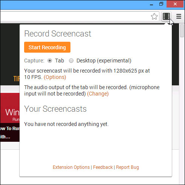Click the Report Bug link
This screenshot has height=185, width=185.
(127, 167)
